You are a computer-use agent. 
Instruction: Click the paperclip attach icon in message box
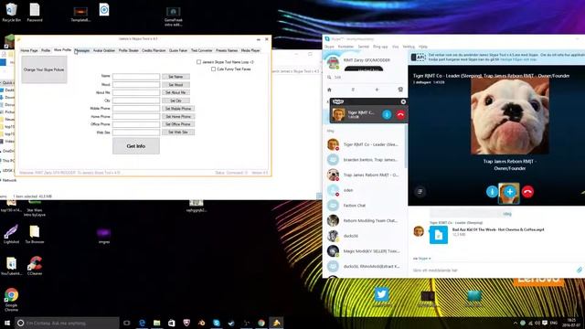click(x=579, y=270)
